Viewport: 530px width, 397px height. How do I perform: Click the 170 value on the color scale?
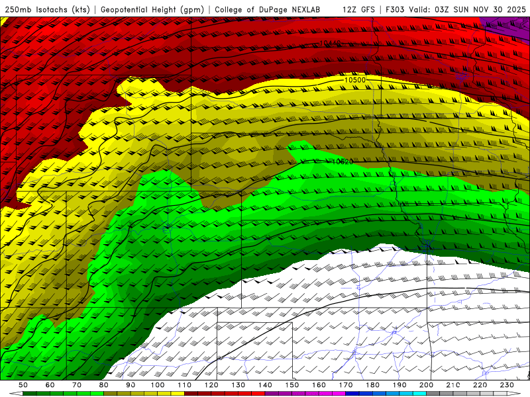(346, 385)
